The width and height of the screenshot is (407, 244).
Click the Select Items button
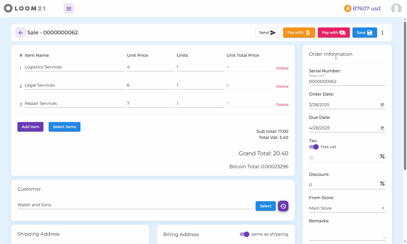pyautogui.click(x=65, y=127)
